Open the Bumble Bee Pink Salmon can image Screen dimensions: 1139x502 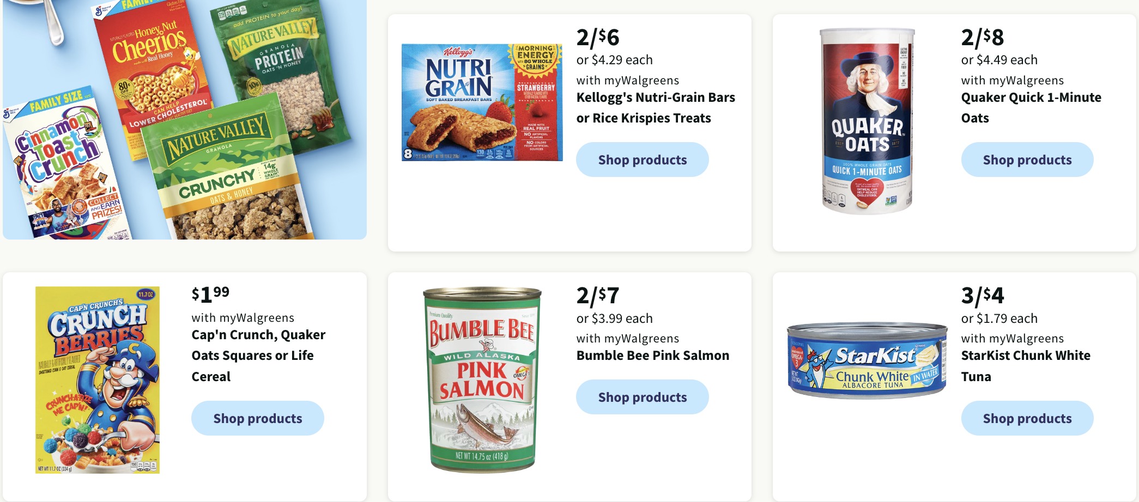tap(482, 379)
